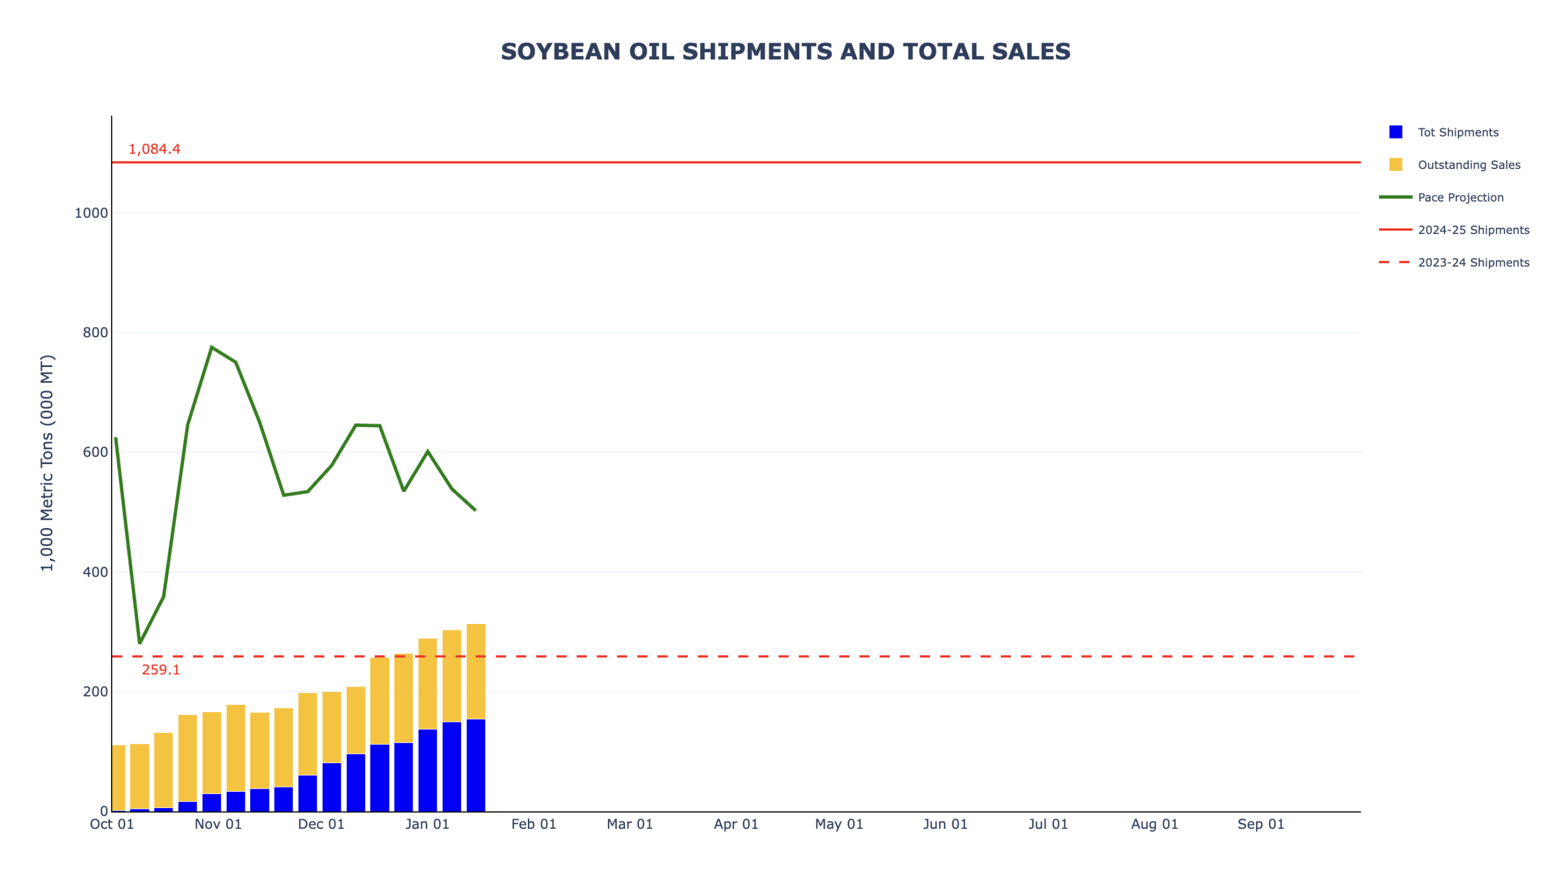This screenshot has width=1555, height=881.
Task: Click the solid red legend line icon
Action: [1395, 230]
